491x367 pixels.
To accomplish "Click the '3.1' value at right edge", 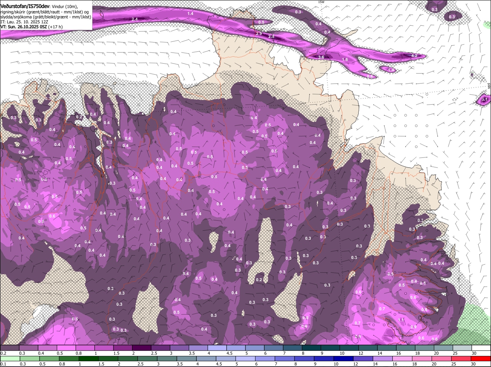I will click(x=484, y=100).
